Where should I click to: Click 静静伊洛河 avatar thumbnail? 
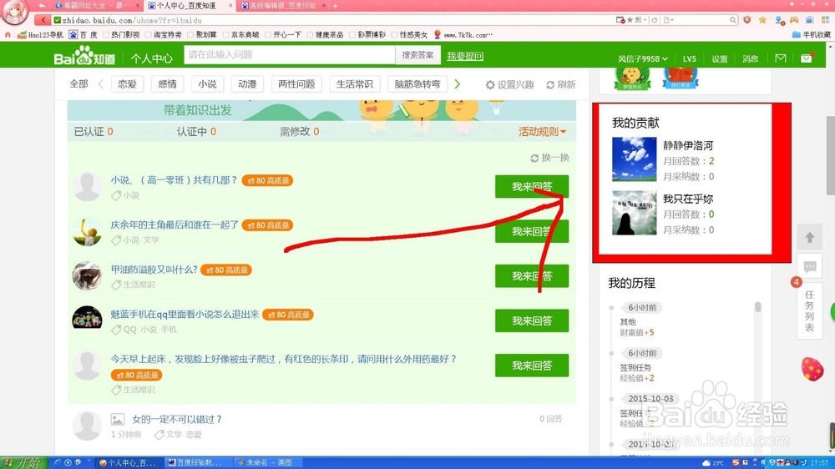click(x=635, y=159)
